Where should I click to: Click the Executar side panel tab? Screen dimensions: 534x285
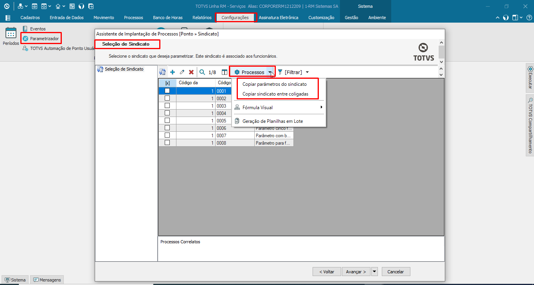[x=530, y=77]
